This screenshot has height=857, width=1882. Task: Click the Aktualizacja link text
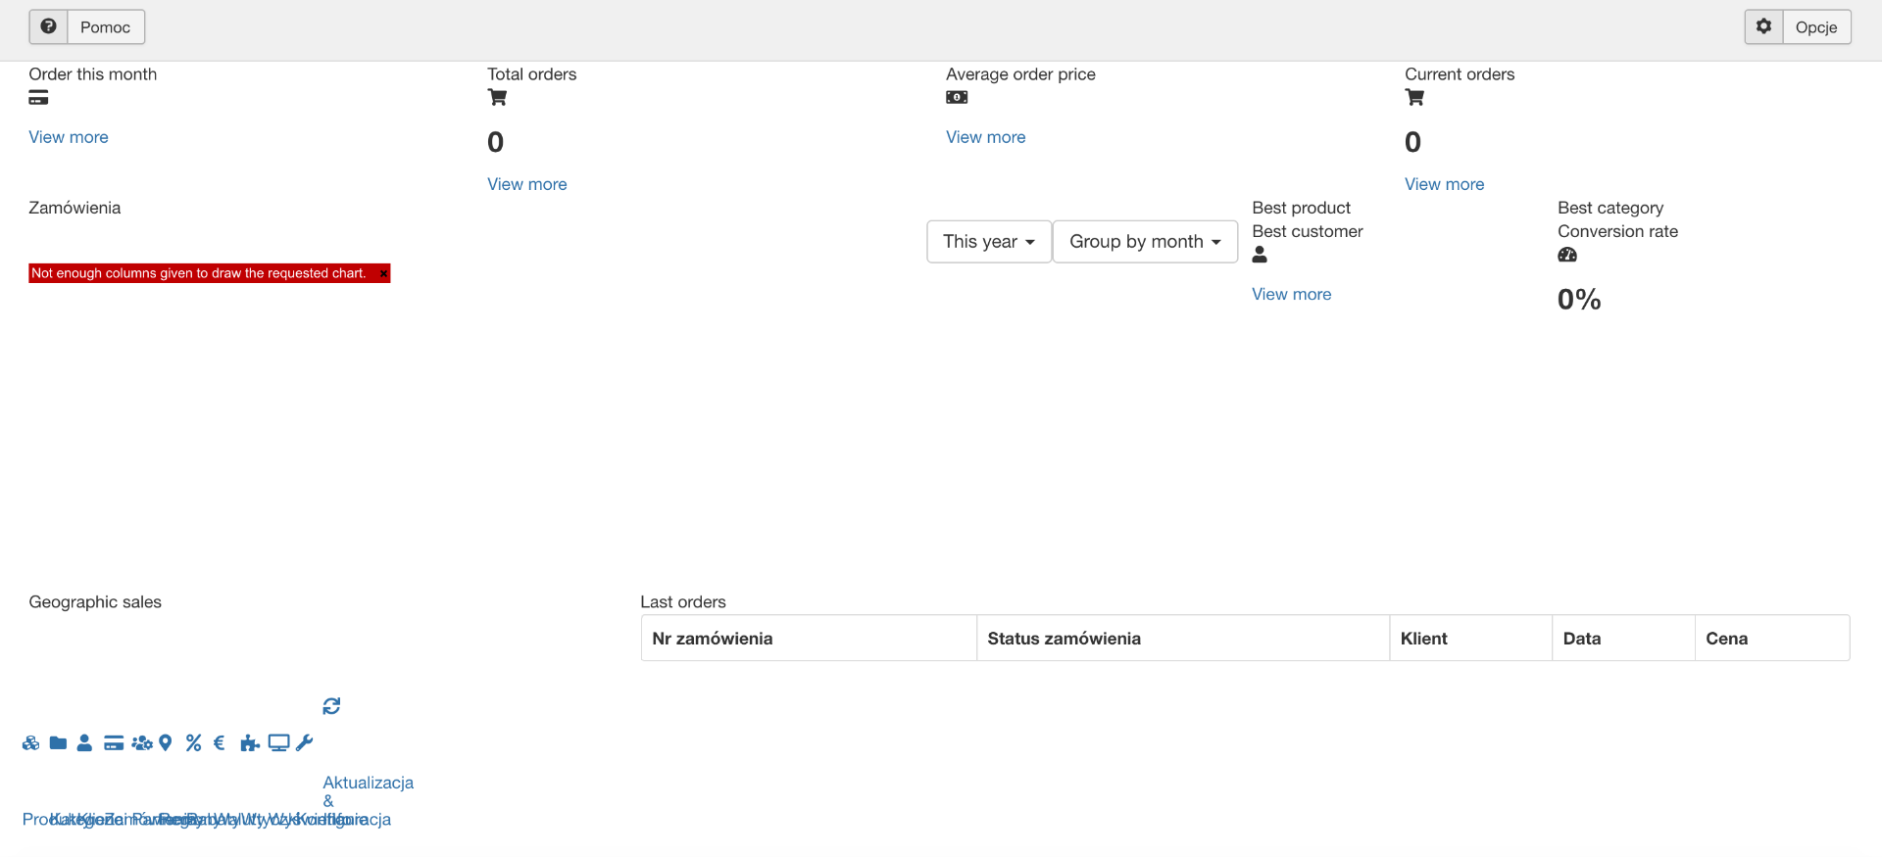point(368,783)
